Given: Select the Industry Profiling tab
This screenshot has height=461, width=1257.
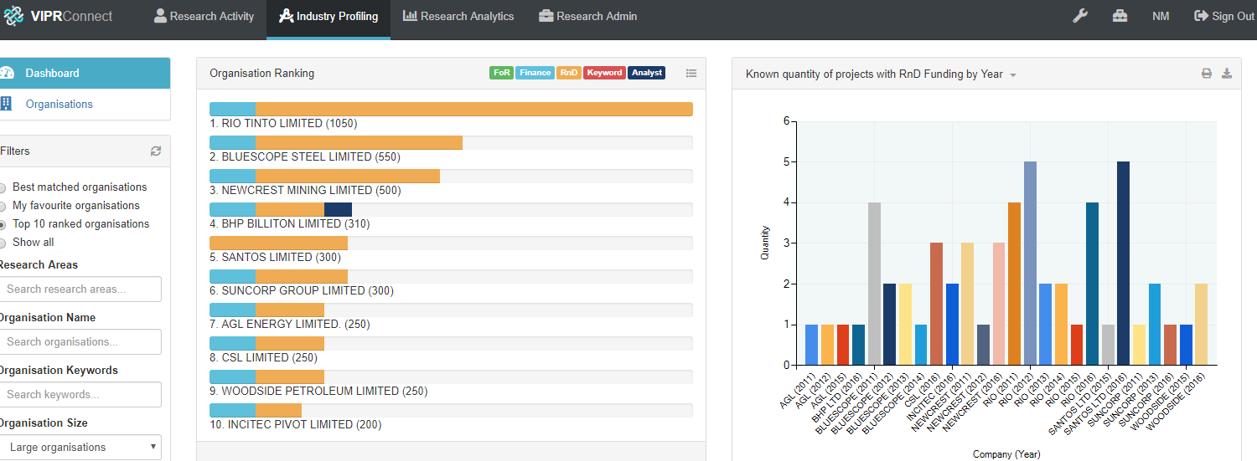Looking at the screenshot, I should pyautogui.click(x=328, y=17).
